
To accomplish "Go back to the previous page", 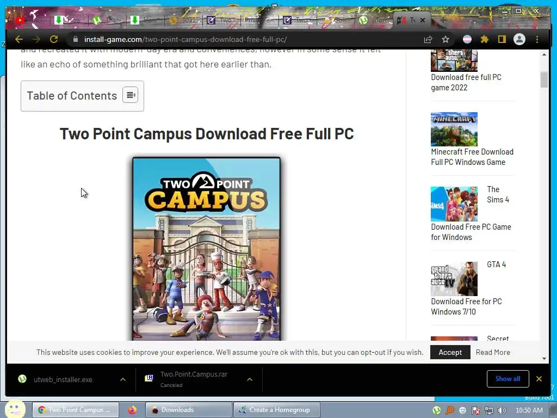I will pyautogui.click(x=19, y=39).
